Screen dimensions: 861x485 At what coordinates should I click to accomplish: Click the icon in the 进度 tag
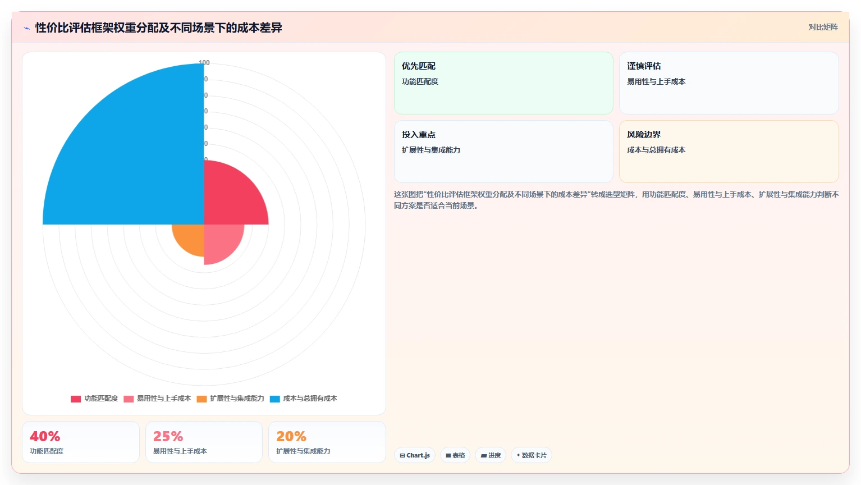coord(484,455)
